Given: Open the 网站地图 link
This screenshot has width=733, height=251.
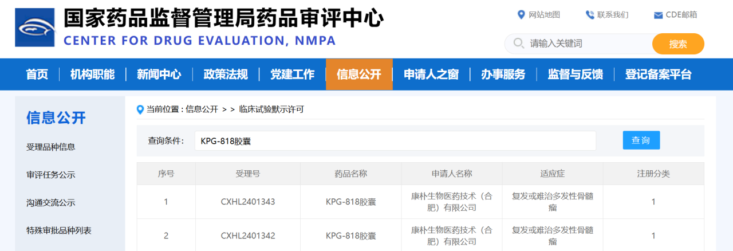Looking at the screenshot, I should click(544, 15).
